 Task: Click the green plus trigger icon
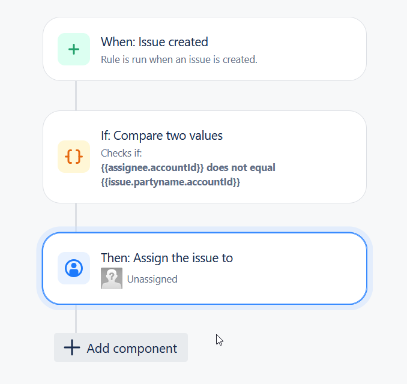click(x=74, y=49)
